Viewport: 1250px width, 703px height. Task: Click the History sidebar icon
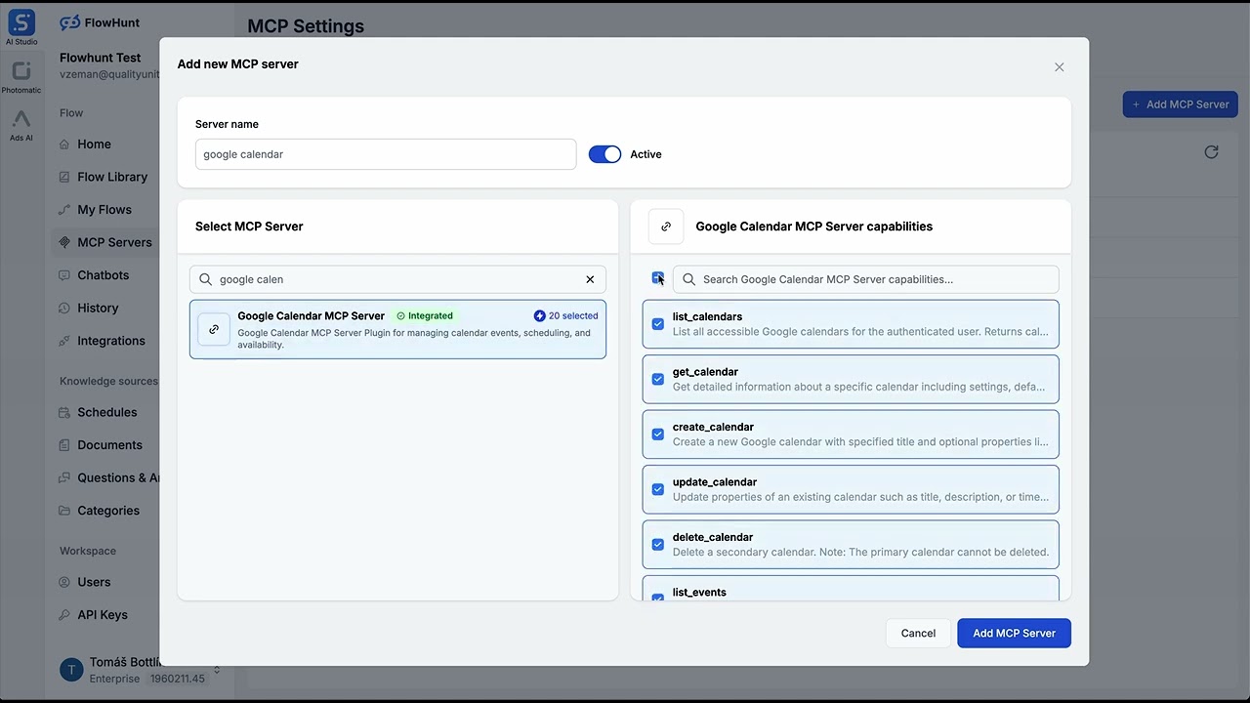[x=64, y=308]
